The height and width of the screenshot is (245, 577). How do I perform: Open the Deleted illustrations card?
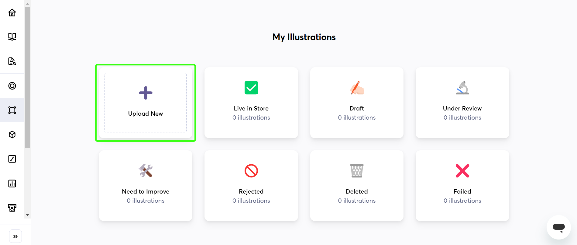pyautogui.click(x=357, y=186)
